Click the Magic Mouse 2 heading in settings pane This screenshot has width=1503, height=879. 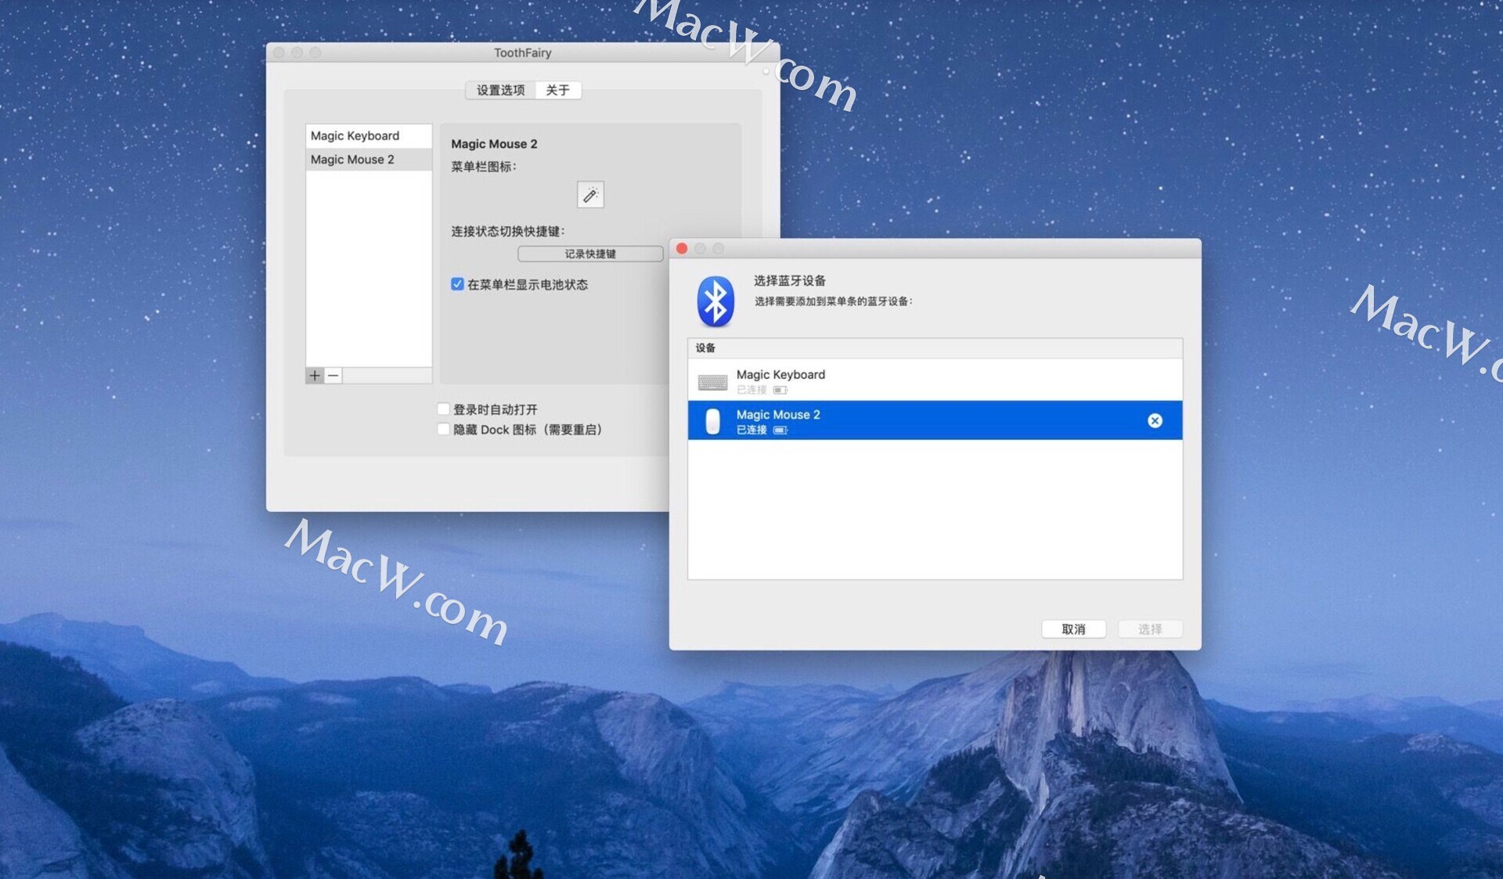pos(494,144)
